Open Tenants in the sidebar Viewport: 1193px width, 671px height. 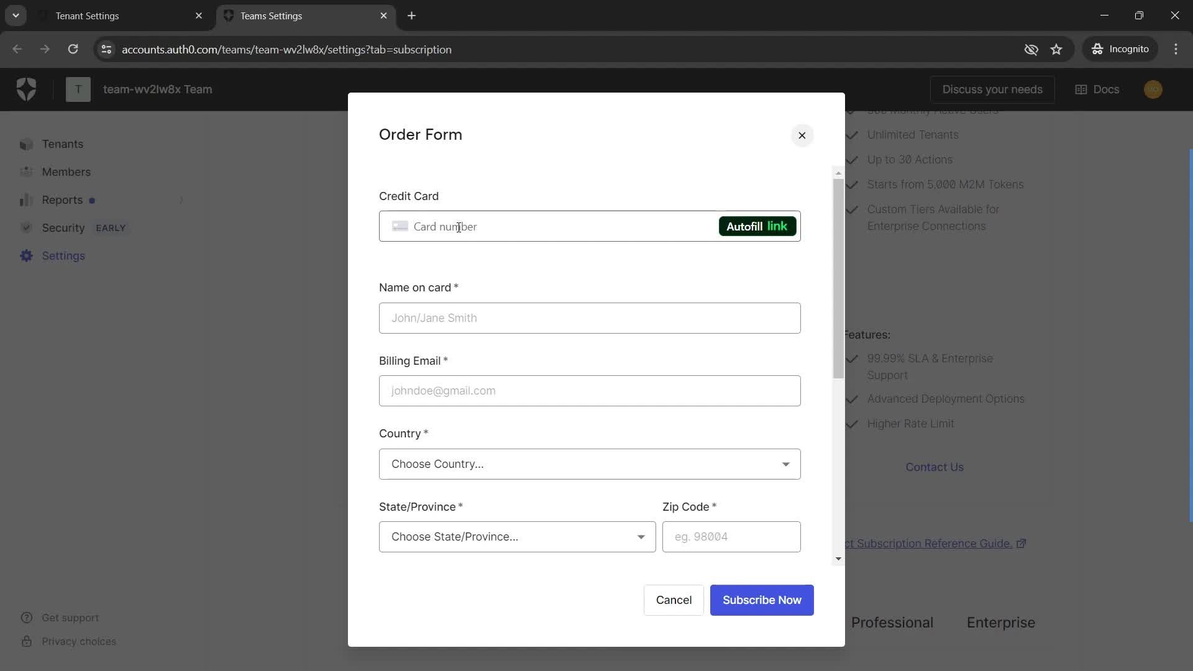pos(62,144)
